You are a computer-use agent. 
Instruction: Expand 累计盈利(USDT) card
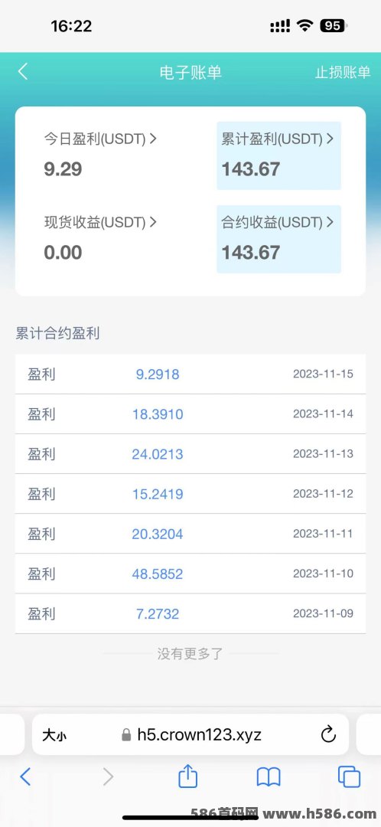(278, 155)
